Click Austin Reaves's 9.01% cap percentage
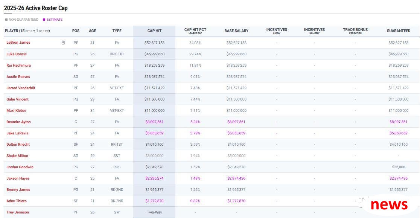Screen dimensions: 420x218 pos(195,76)
